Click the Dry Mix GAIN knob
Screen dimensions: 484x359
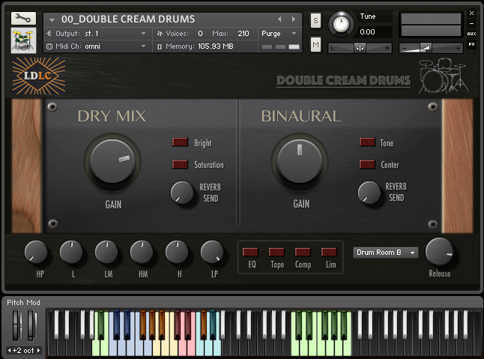[112, 161]
